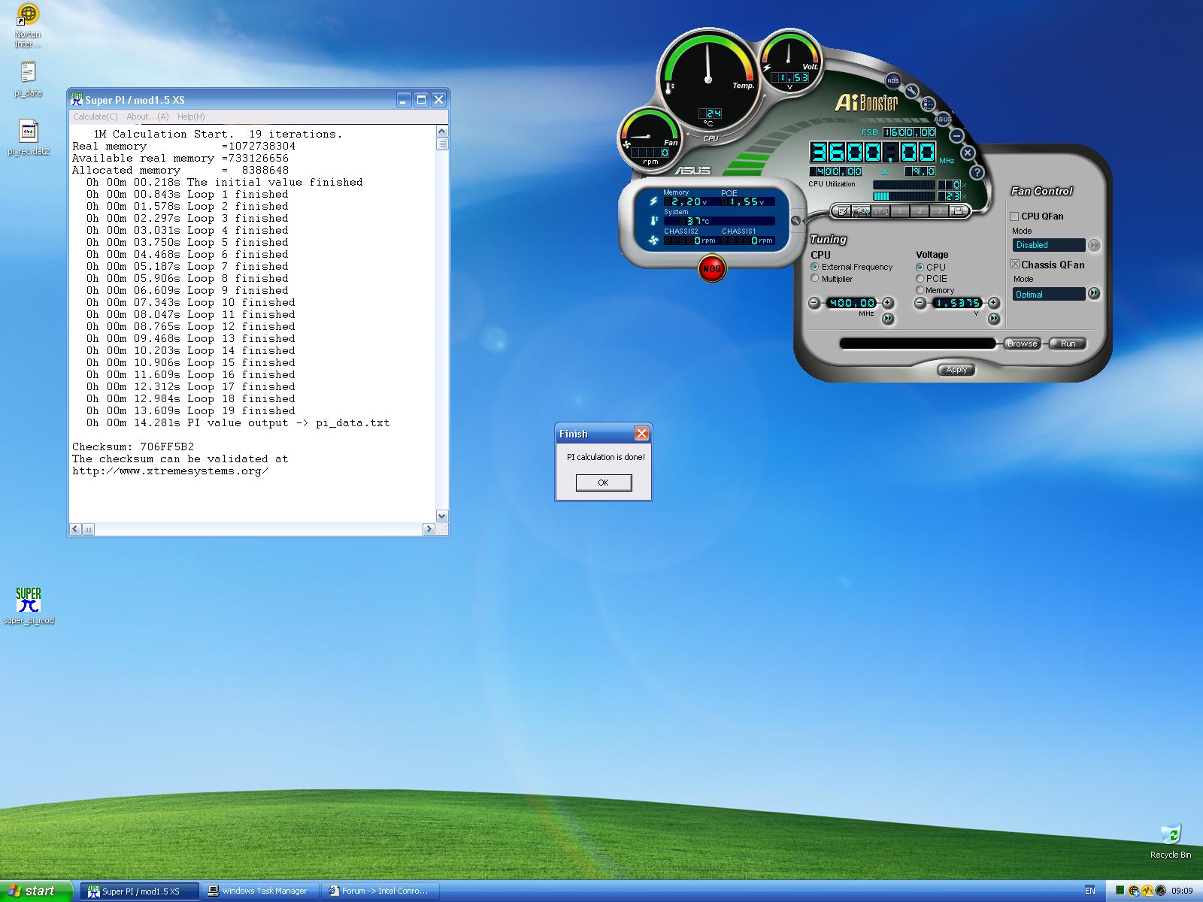
Task: Open About menu in Super PI
Action: (147, 117)
